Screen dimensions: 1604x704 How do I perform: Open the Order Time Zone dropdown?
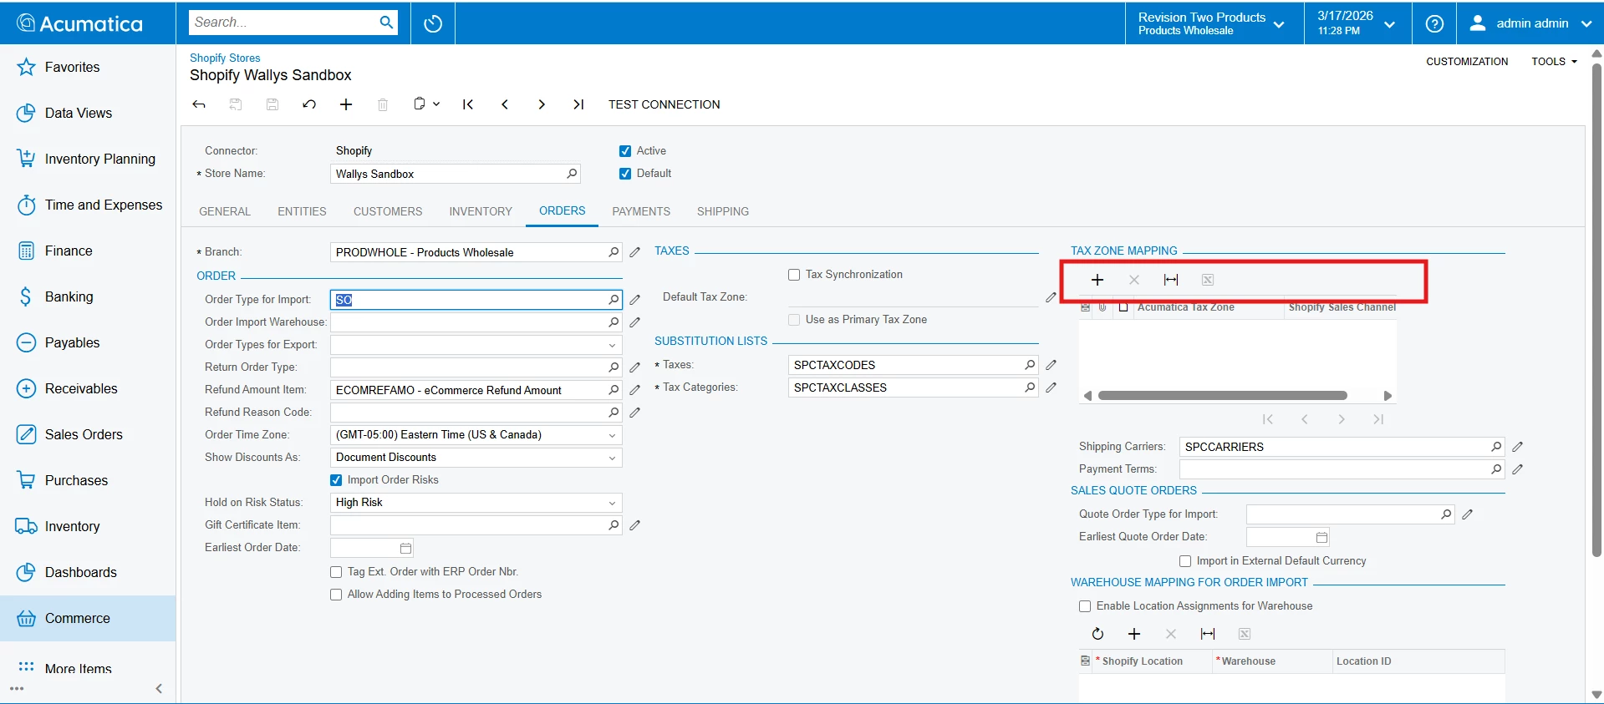[x=612, y=435]
